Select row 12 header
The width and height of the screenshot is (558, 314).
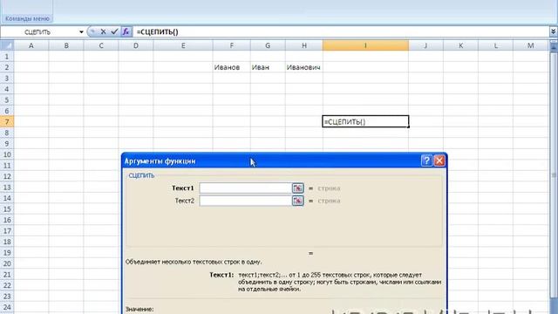click(x=7, y=176)
